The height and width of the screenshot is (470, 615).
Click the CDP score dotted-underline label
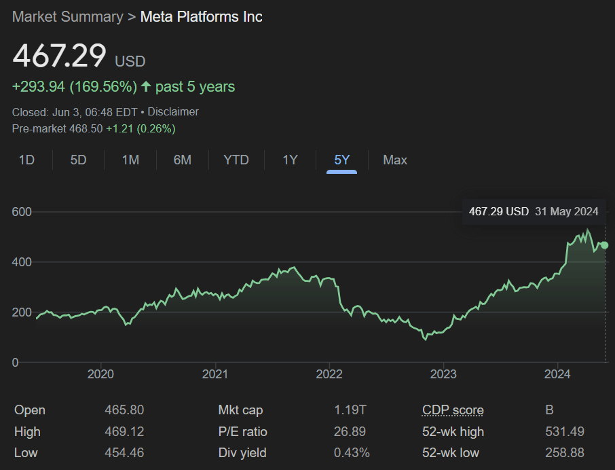tap(453, 410)
